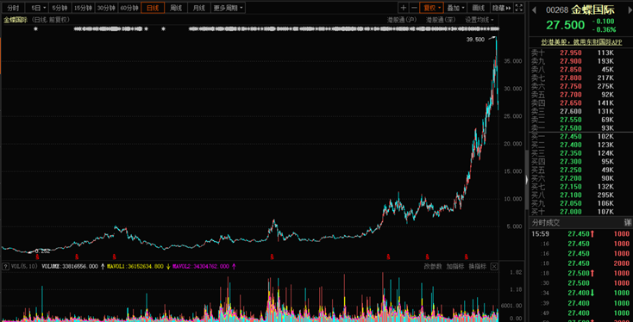Click the first red dividend marker on timeline
Image resolution: width=633 pixels, height=322 pixels.
37,257
